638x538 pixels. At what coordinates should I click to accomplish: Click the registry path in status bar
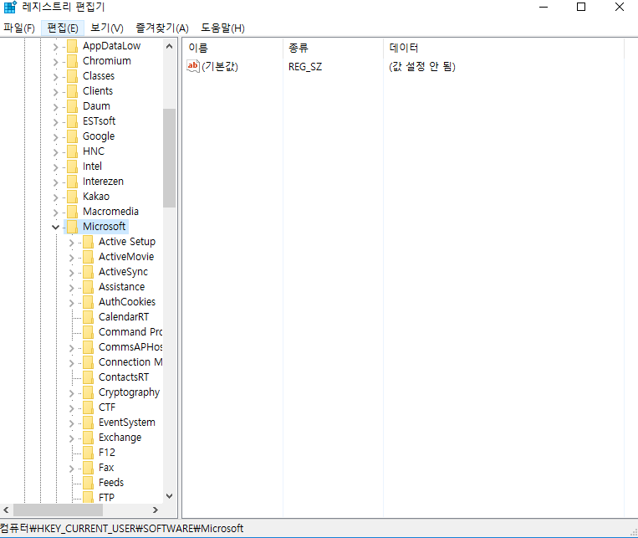coord(121,529)
